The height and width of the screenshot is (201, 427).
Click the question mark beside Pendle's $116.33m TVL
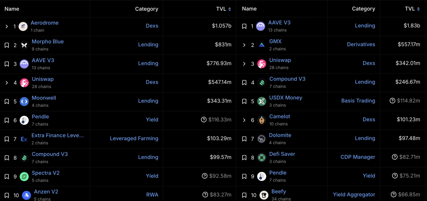(x=204, y=120)
